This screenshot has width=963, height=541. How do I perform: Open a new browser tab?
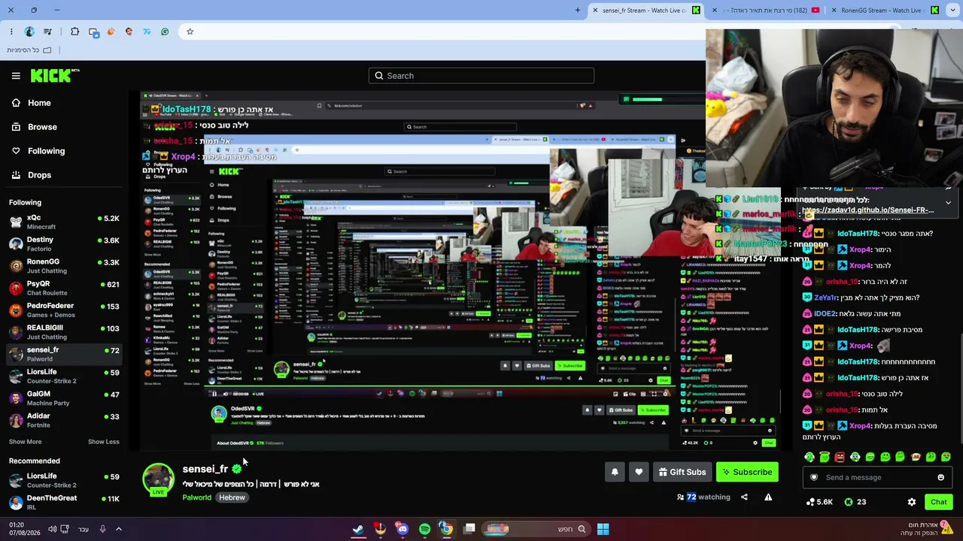pyautogui.click(x=578, y=11)
